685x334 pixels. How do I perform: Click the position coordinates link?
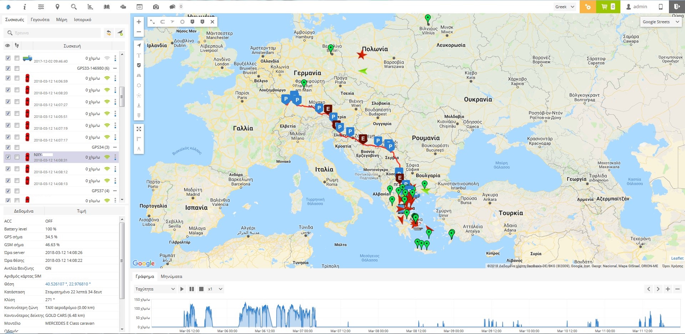tap(68, 284)
